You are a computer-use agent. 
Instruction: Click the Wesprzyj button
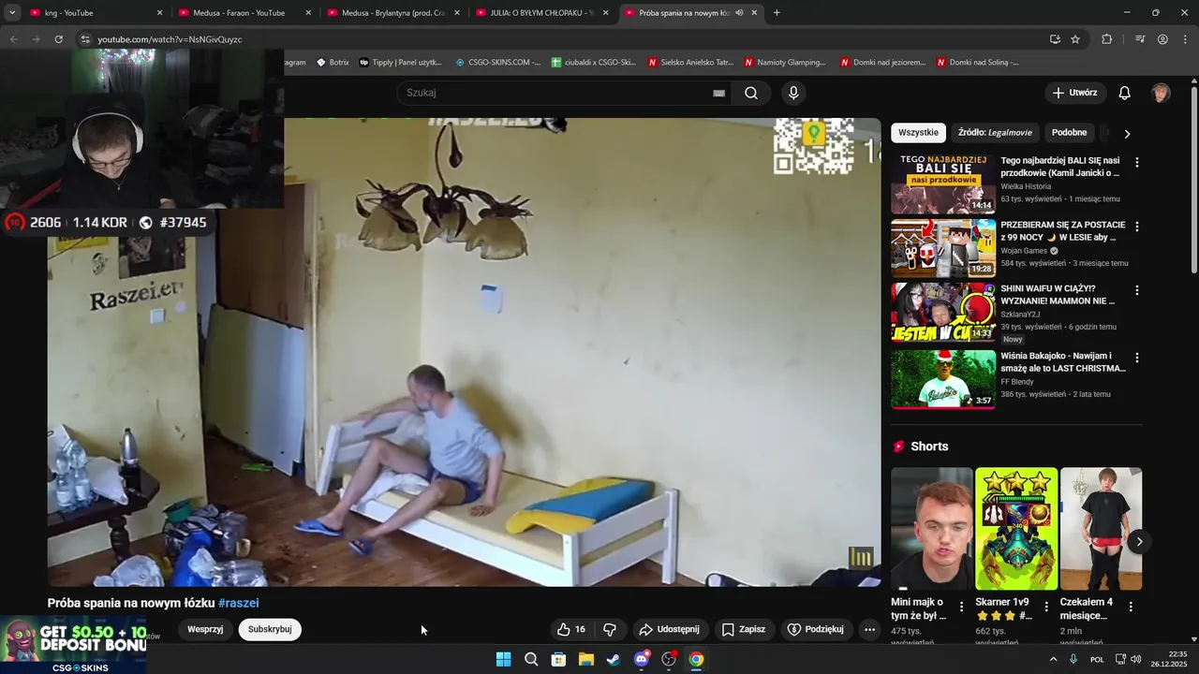pos(205,629)
